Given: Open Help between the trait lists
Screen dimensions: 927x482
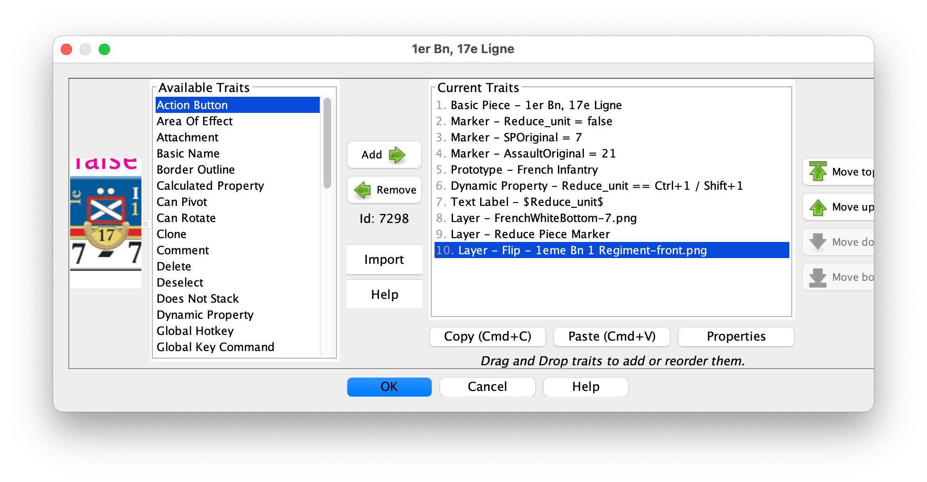Looking at the screenshot, I should pyautogui.click(x=384, y=295).
